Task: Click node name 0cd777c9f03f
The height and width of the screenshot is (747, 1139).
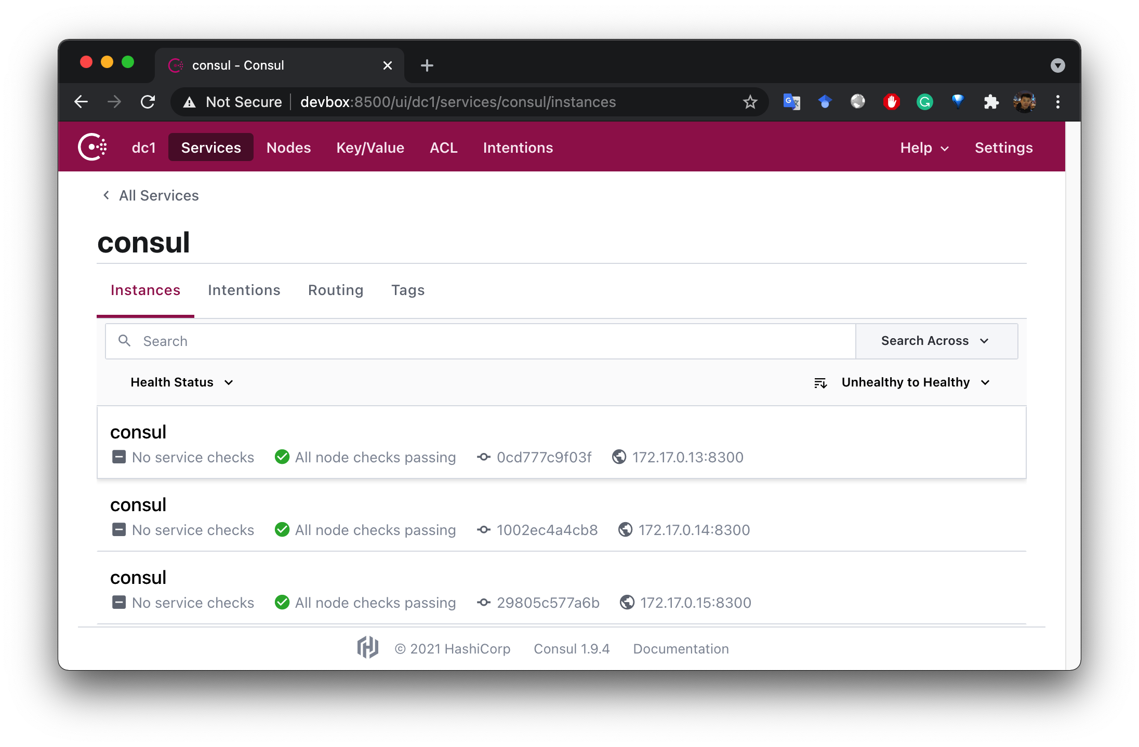Action: 544,457
